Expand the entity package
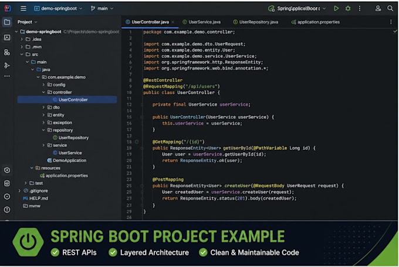 43,115
